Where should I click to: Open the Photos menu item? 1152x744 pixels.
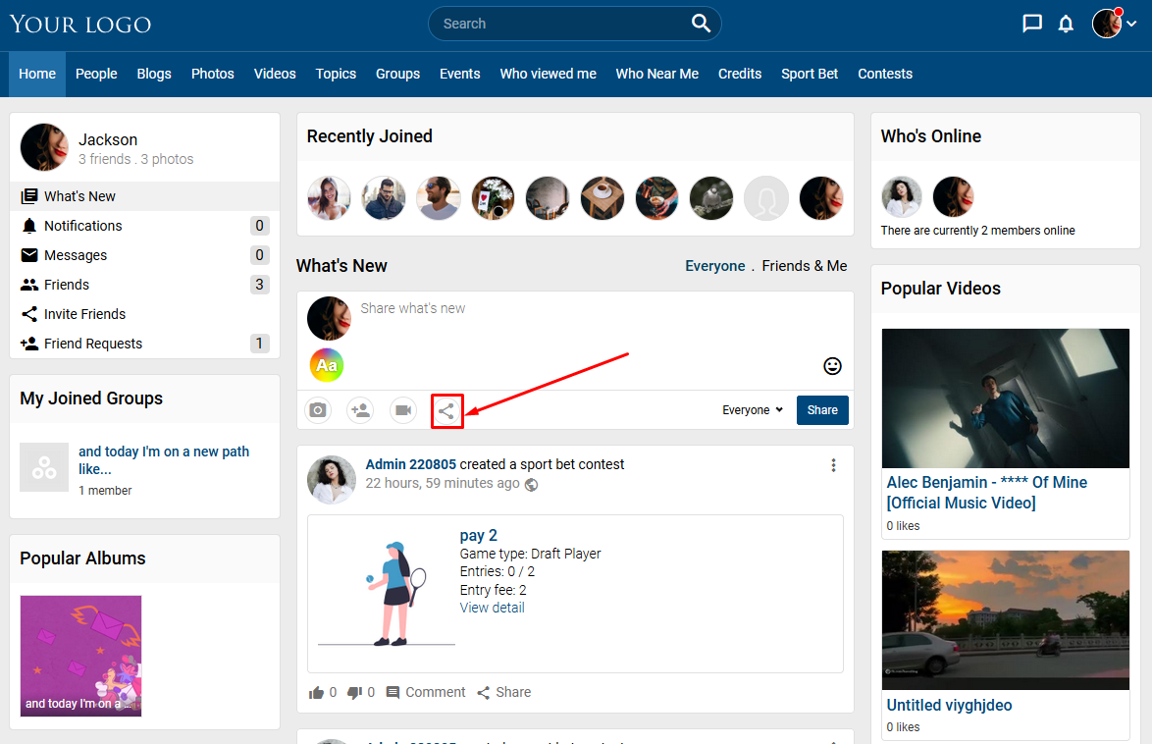click(212, 75)
